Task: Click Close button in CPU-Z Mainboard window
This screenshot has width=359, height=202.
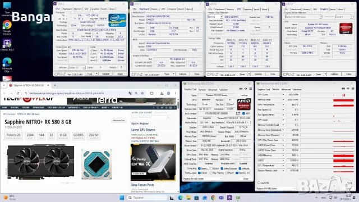Action: pos(197,74)
